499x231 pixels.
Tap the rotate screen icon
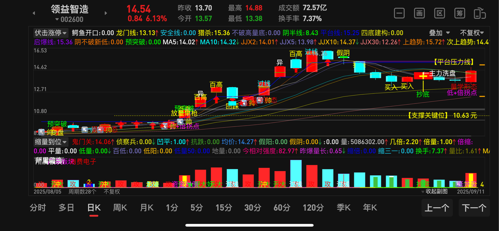point(480,13)
